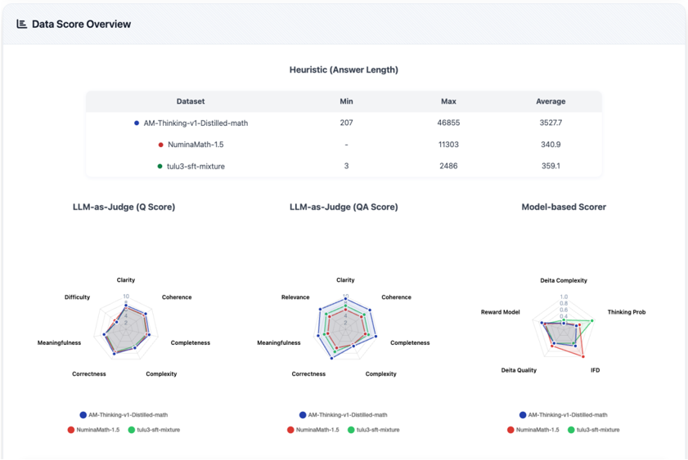Click the Min column header

coord(346,101)
